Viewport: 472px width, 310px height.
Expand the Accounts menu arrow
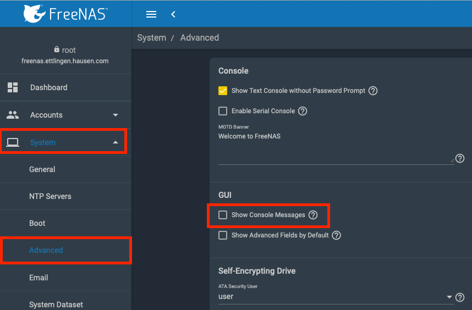(x=116, y=115)
